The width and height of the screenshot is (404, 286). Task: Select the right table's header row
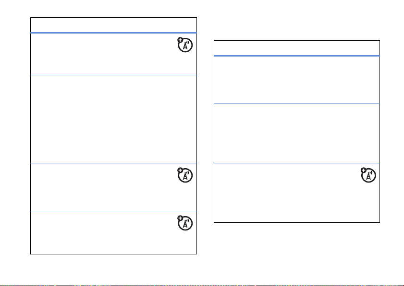tap(296, 48)
